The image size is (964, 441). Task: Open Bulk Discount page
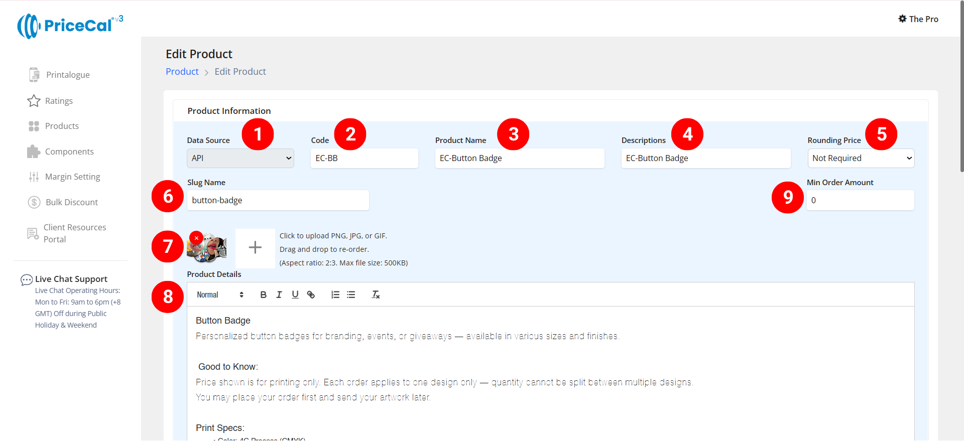tap(71, 203)
